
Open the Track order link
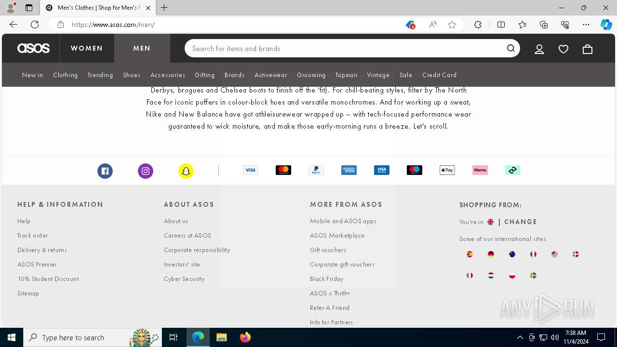click(x=33, y=236)
